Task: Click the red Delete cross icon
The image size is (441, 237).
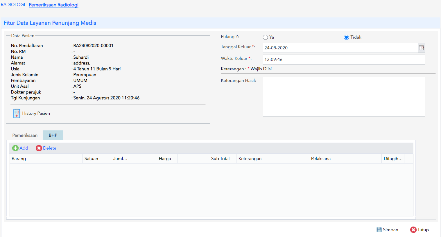Action: 39,148
